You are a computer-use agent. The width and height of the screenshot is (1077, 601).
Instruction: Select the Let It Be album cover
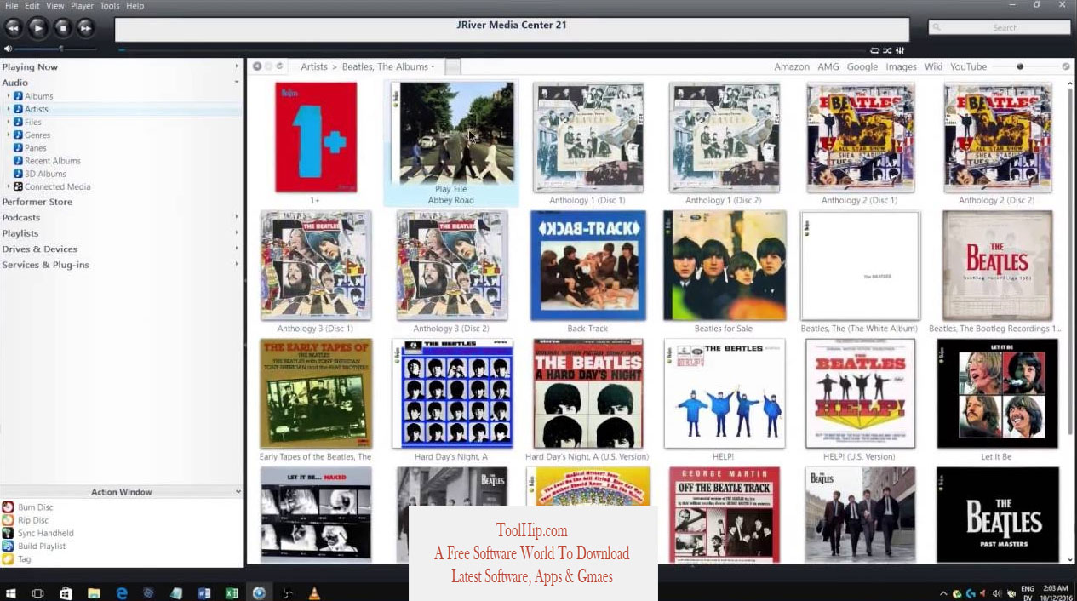point(997,393)
